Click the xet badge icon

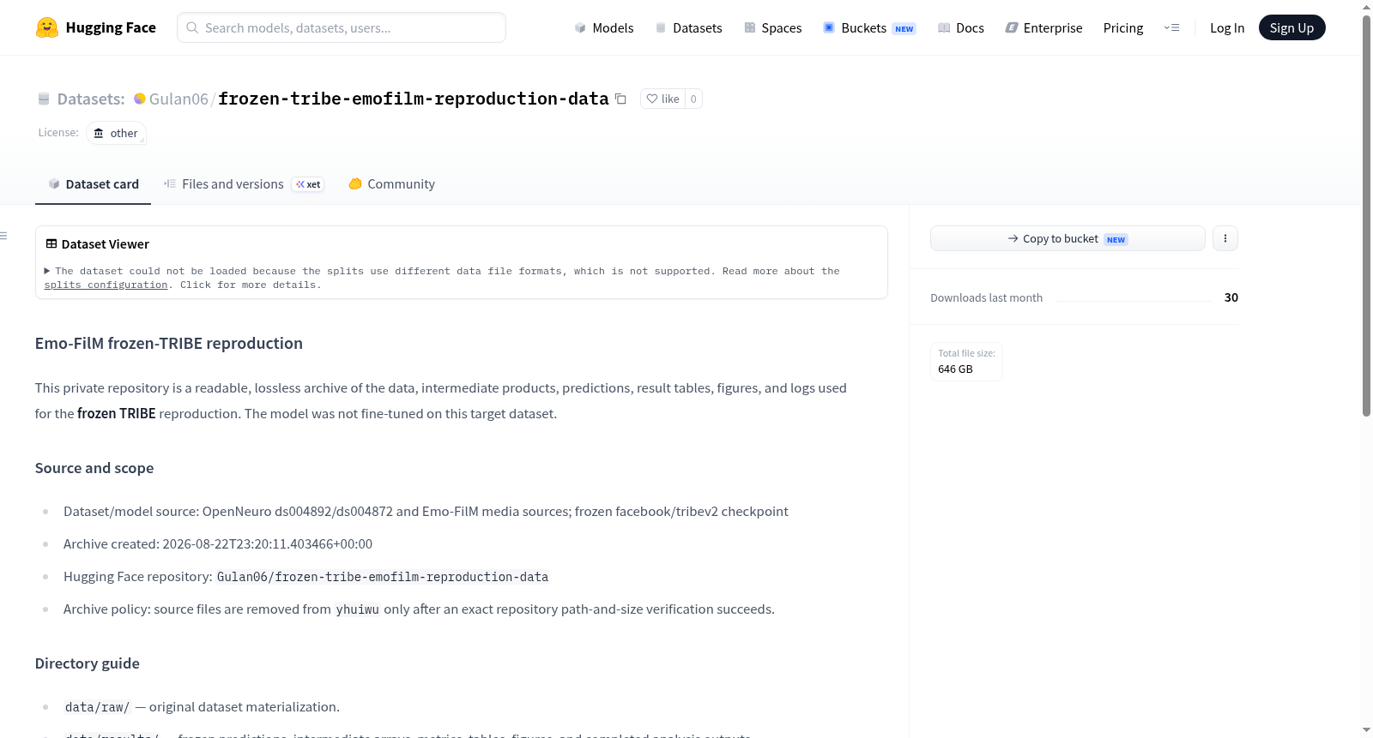click(300, 184)
